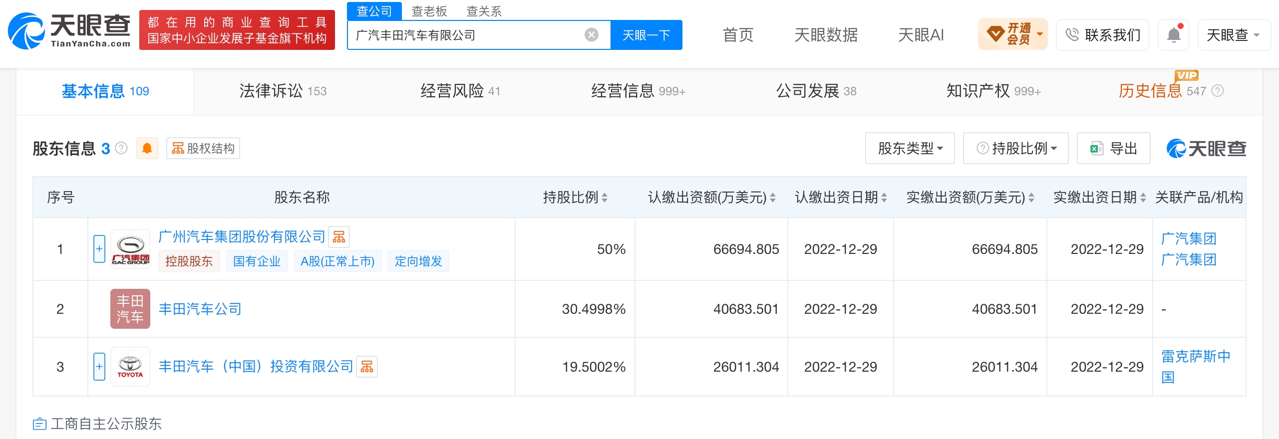Open the 雷克萨斯中国 related product link

[x=1196, y=367]
